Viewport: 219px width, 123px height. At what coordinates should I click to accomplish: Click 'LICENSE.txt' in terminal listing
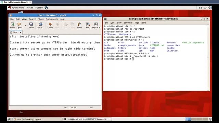pos(157,45)
